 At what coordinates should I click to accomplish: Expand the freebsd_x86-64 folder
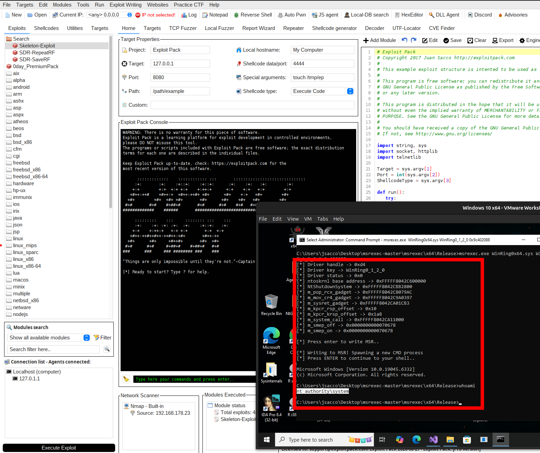[27, 177]
